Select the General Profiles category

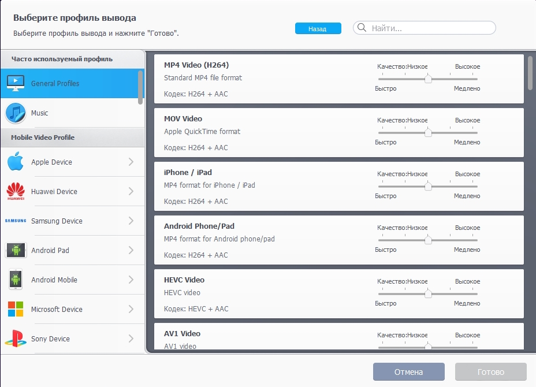72,83
